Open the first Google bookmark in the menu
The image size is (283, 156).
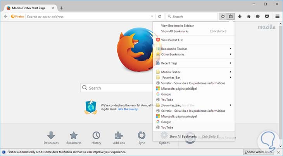[194, 94]
